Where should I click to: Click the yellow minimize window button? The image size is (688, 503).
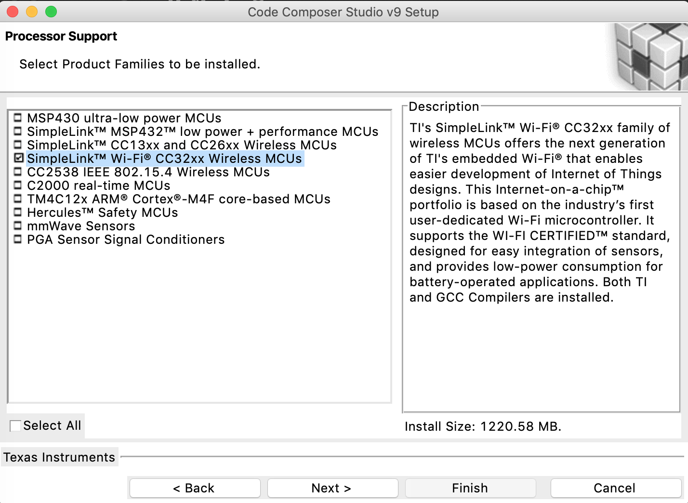coord(32,12)
